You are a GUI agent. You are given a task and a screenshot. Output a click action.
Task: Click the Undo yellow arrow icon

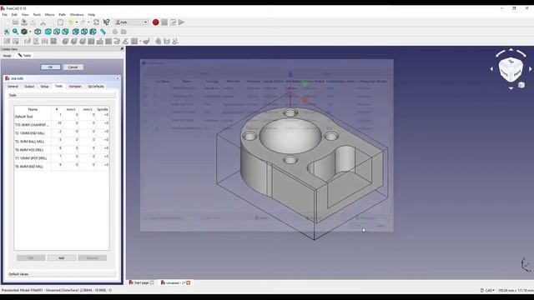[70, 22]
